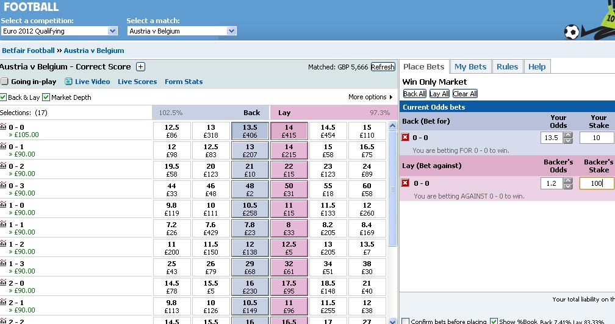Switch to the Place Bets tab
Image resolution: width=615 pixels, height=324 pixels.
pyautogui.click(x=423, y=66)
